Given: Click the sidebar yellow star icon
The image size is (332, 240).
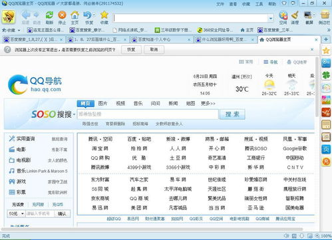Looking at the screenshot, I should 326,51.
